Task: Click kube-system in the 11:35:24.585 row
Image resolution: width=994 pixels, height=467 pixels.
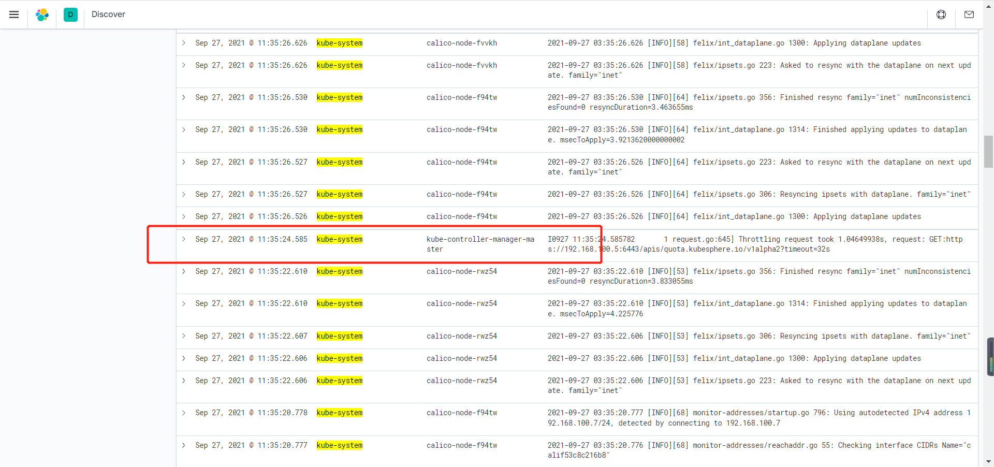Action: click(x=340, y=239)
